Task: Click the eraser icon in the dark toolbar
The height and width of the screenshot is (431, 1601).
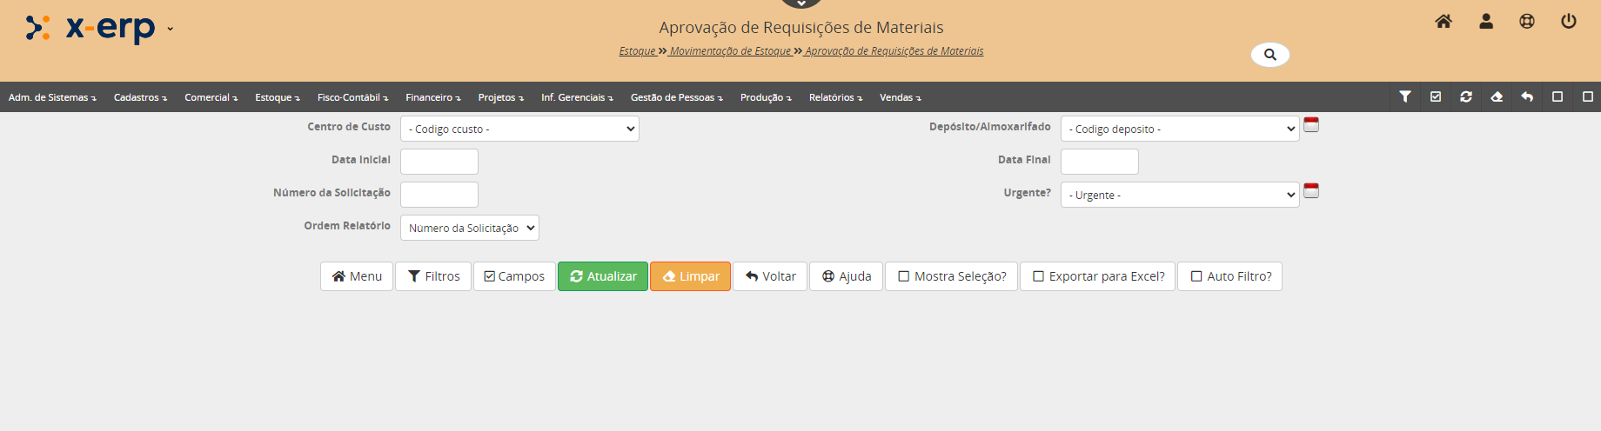Action: click(x=1497, y=97)
